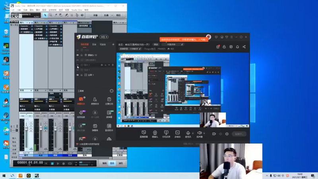Image resolution: width=318 pixels, height=179 pixels.
Task: Click the speaker icon in broadcast toolbar
Action: 200,134
